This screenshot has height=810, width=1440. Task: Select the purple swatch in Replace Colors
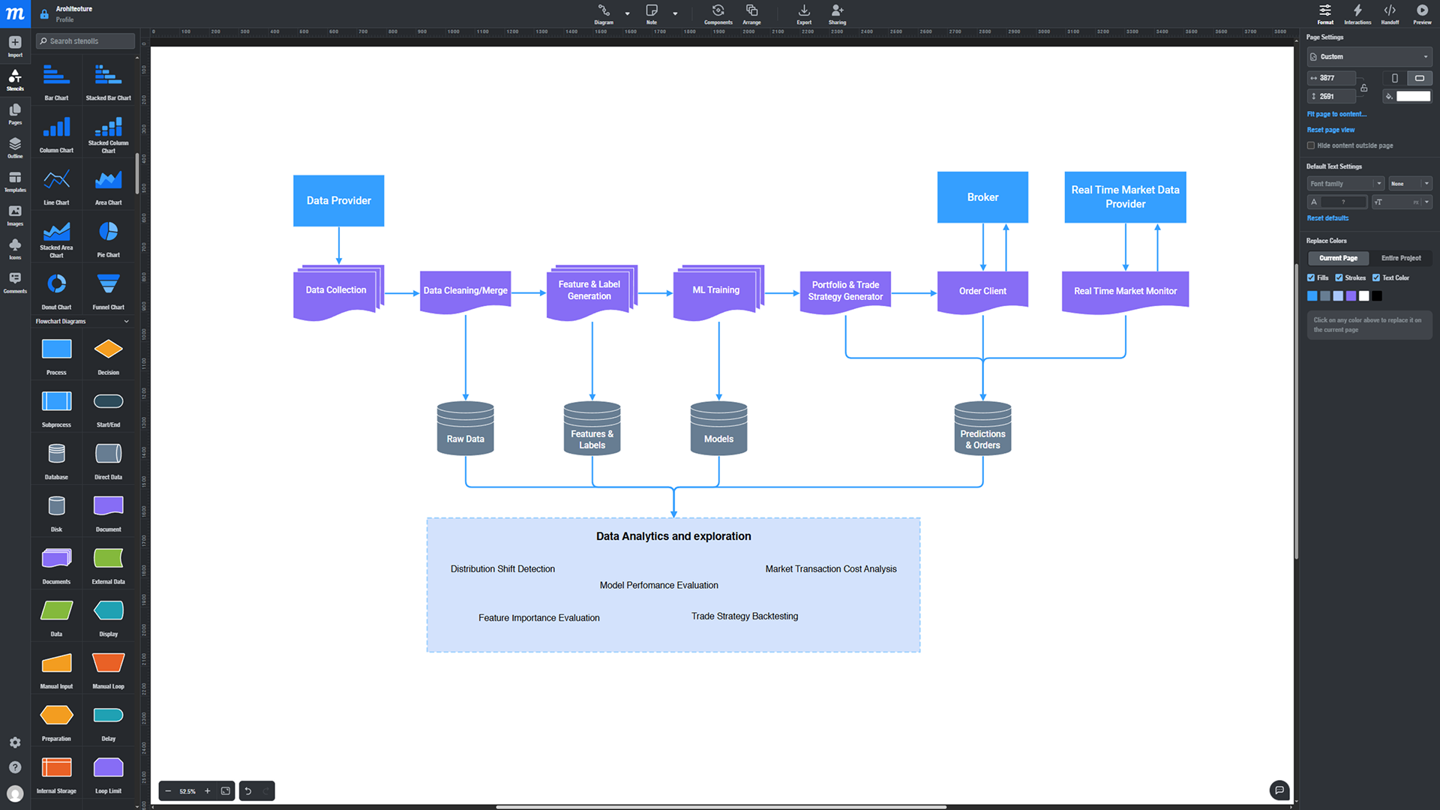pos(1351,295)
